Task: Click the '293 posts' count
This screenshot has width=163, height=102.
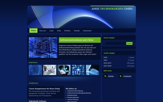Action: point(131,63)
